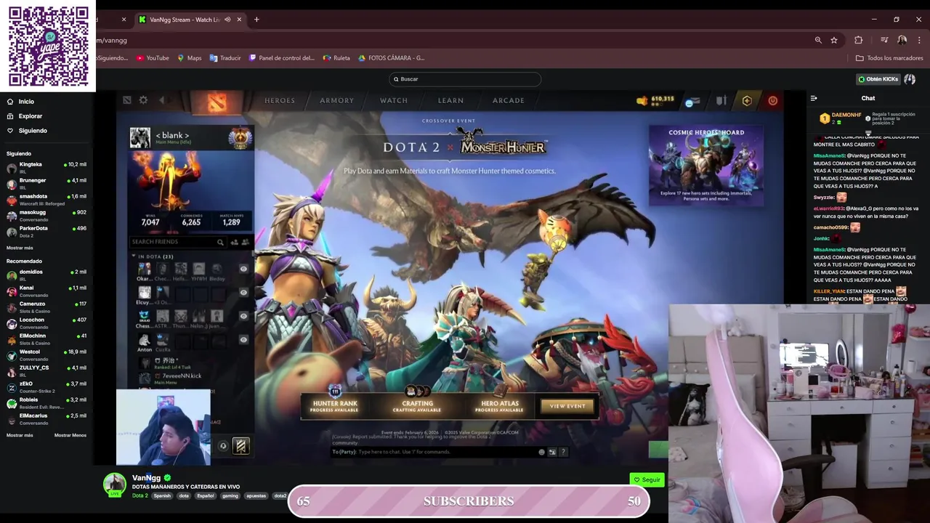Toggle eye icon for the Chess party row

[243, 316]
